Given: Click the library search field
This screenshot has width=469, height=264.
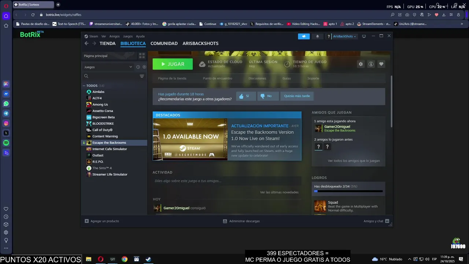Looking at the screenshot, I should [x=111, y=76].
